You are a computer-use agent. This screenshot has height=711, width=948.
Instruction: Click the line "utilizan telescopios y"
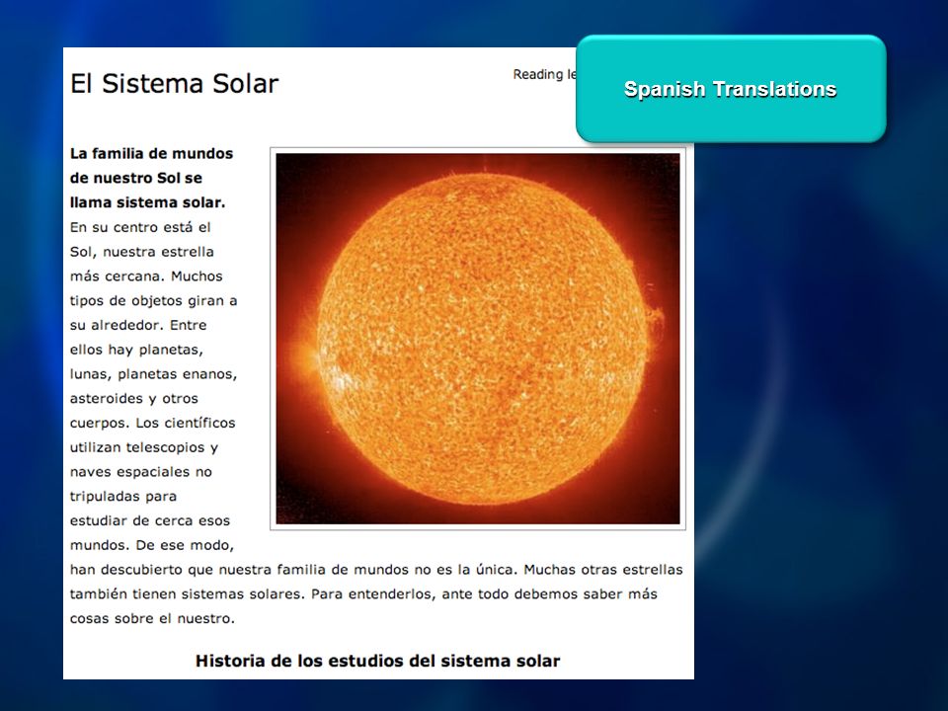click(x=143, y=447)
